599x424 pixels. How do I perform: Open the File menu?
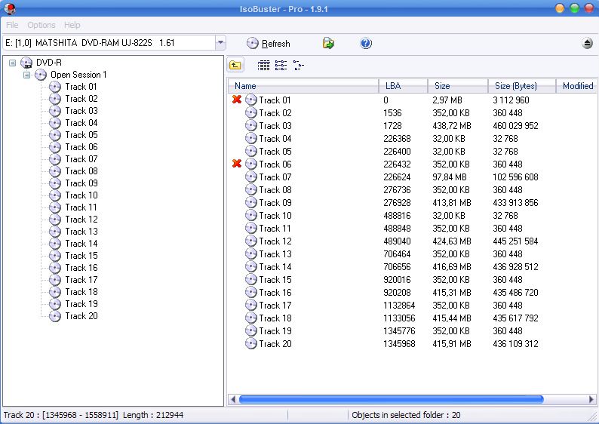pyautogui.click(x=12, y=25)
